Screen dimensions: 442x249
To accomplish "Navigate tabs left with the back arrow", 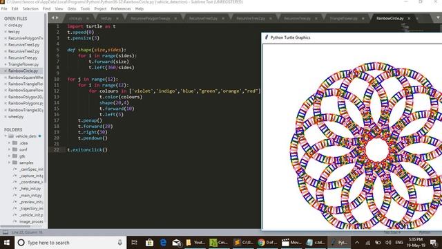I will (52, 18).
